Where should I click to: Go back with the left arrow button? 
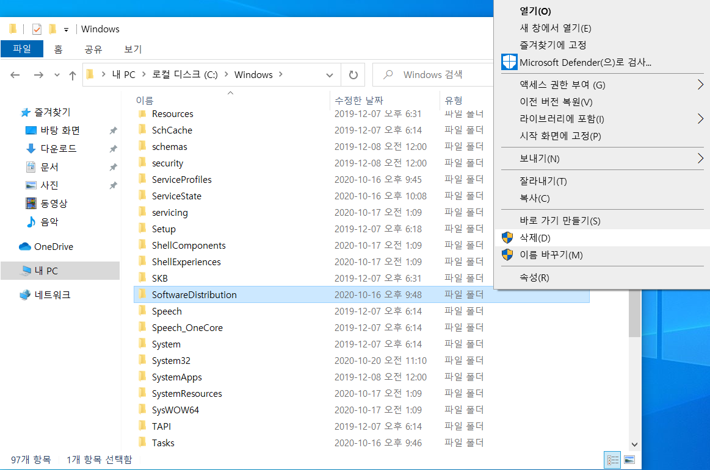tap(15, 74)
